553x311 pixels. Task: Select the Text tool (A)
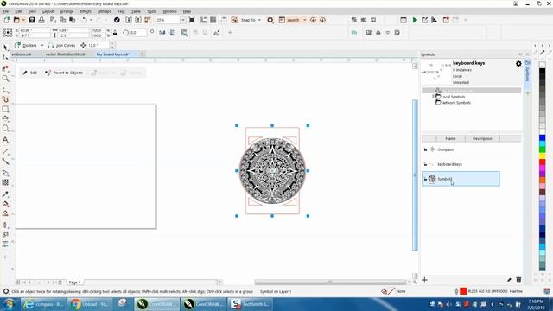pyautogui.click(x=5, y=140)
